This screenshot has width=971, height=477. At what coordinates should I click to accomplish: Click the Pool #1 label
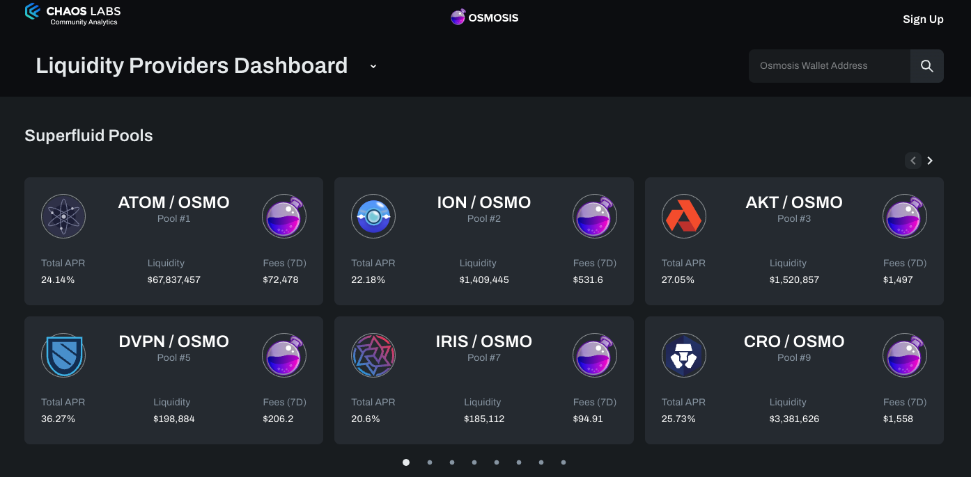tap(173, 218)
